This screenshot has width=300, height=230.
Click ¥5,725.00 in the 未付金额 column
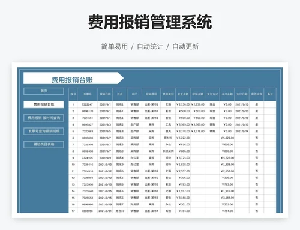click(x=227, y=158)
